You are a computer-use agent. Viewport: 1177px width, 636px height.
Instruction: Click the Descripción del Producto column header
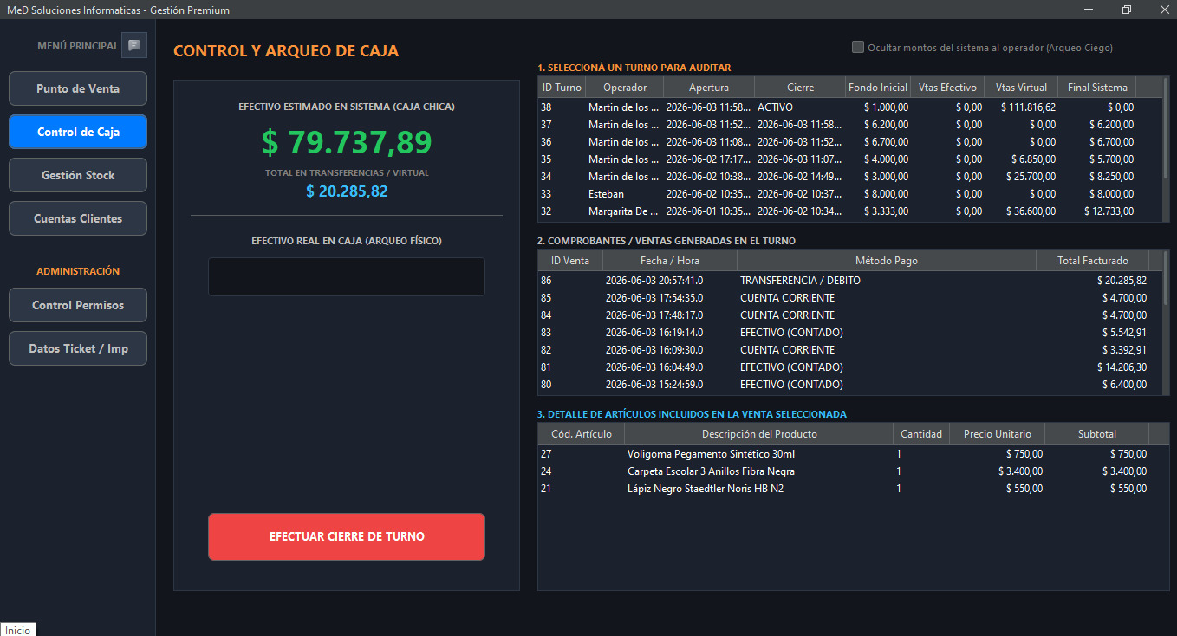pyautogui.click(x=759, y=434)
